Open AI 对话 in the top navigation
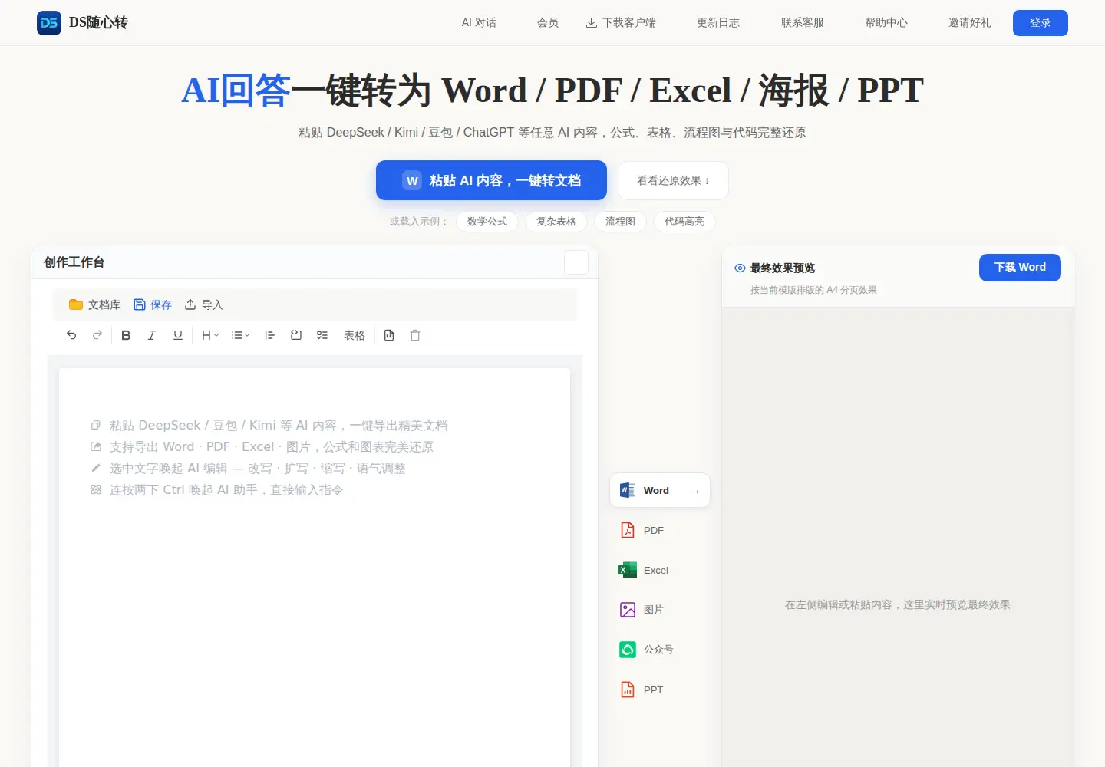Viewport: 1105px width, 767px height. click(479, 23)
